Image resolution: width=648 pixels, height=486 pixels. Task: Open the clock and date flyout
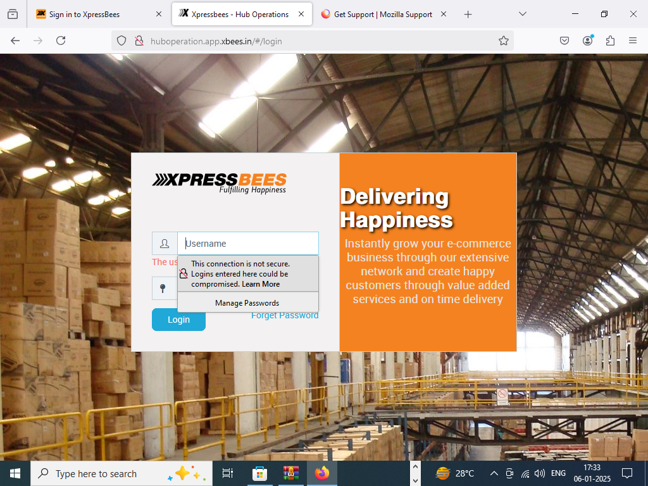coord(592,473)
